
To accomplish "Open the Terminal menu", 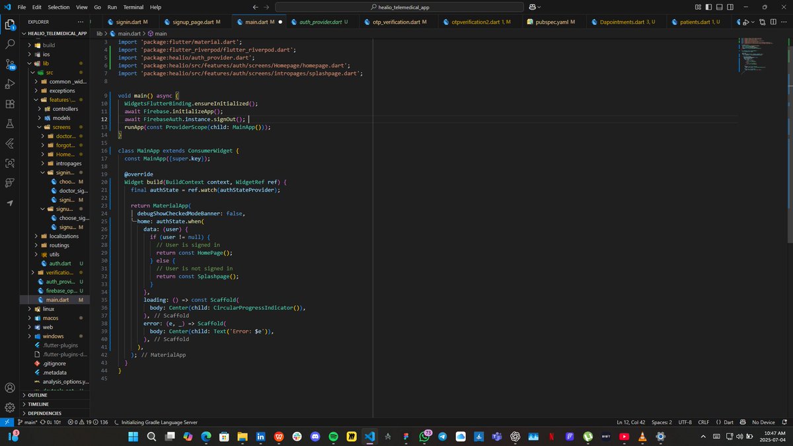I will coord(133,7).
